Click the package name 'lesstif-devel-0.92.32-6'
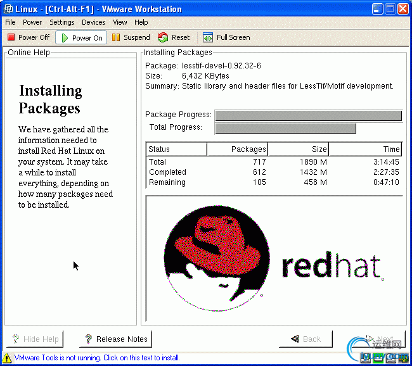This screenshot has height=366, width=412. [x=221, y=66]
